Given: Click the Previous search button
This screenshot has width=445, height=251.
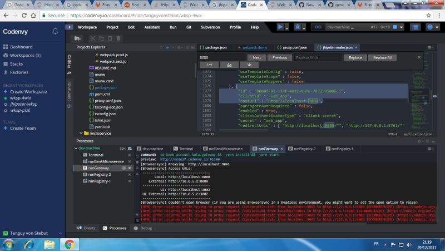Looking at the screenshot, I should click(280, 57).
